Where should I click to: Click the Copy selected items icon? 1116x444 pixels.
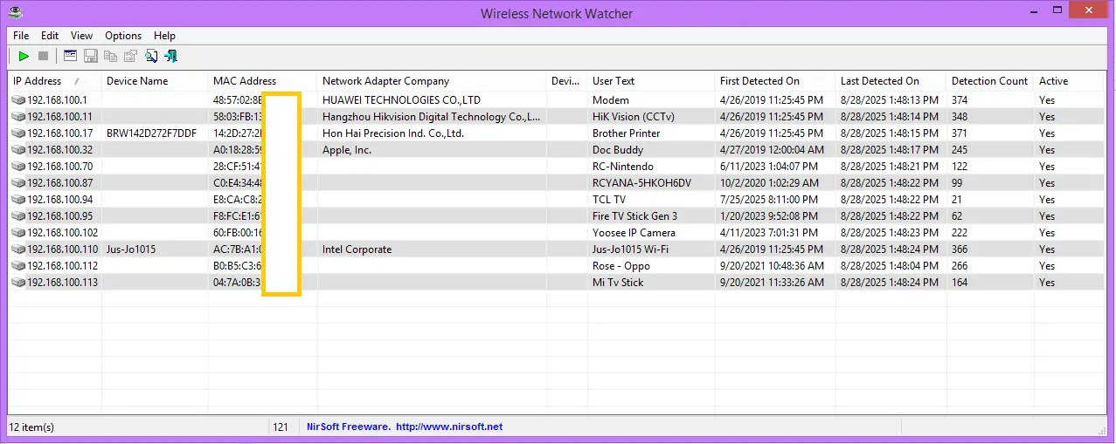coord(110,56)
